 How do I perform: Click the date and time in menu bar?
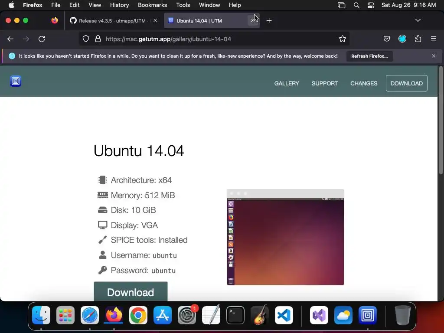408,5
